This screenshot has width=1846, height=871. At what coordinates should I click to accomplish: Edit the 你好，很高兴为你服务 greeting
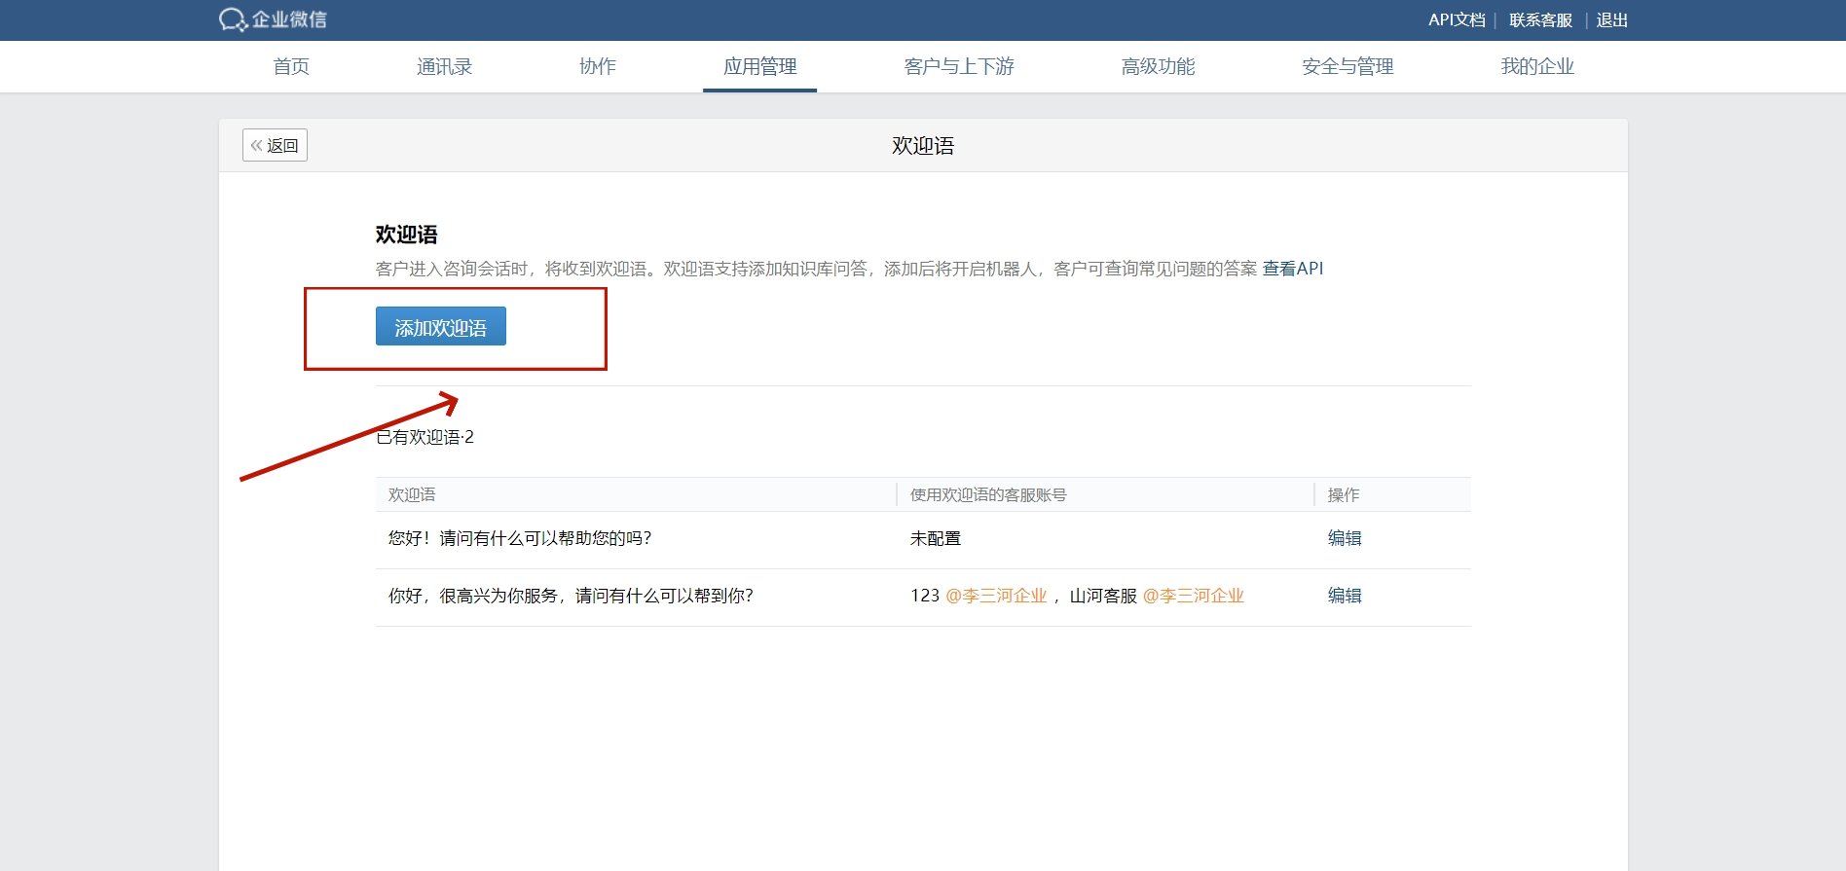1345,596
